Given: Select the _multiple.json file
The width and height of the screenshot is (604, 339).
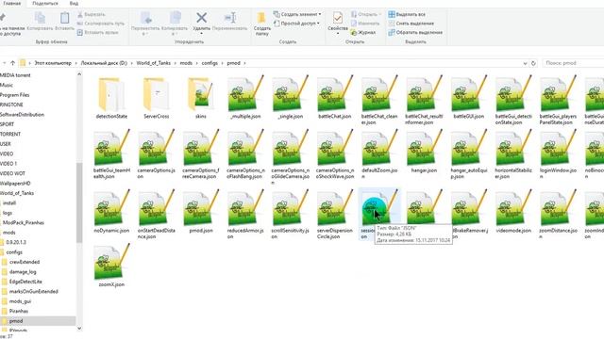Looking at the screenshot, I should [x=245, y=98].
